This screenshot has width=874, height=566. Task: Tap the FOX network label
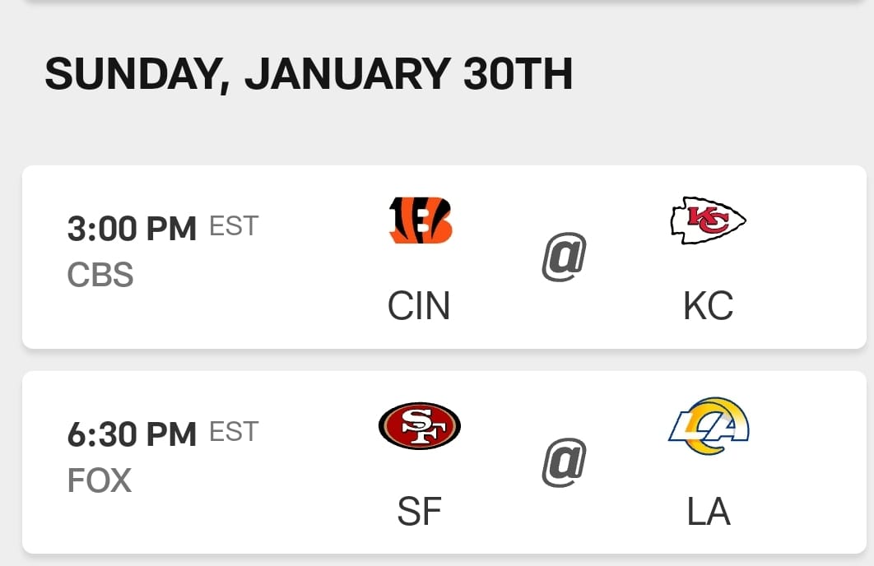pos(99,480)
